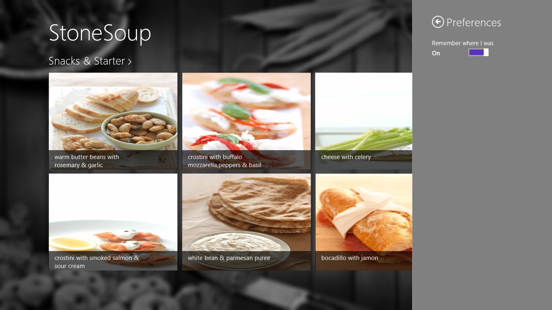
Task: Click the Preferences panel title
Action: point(474,23)
